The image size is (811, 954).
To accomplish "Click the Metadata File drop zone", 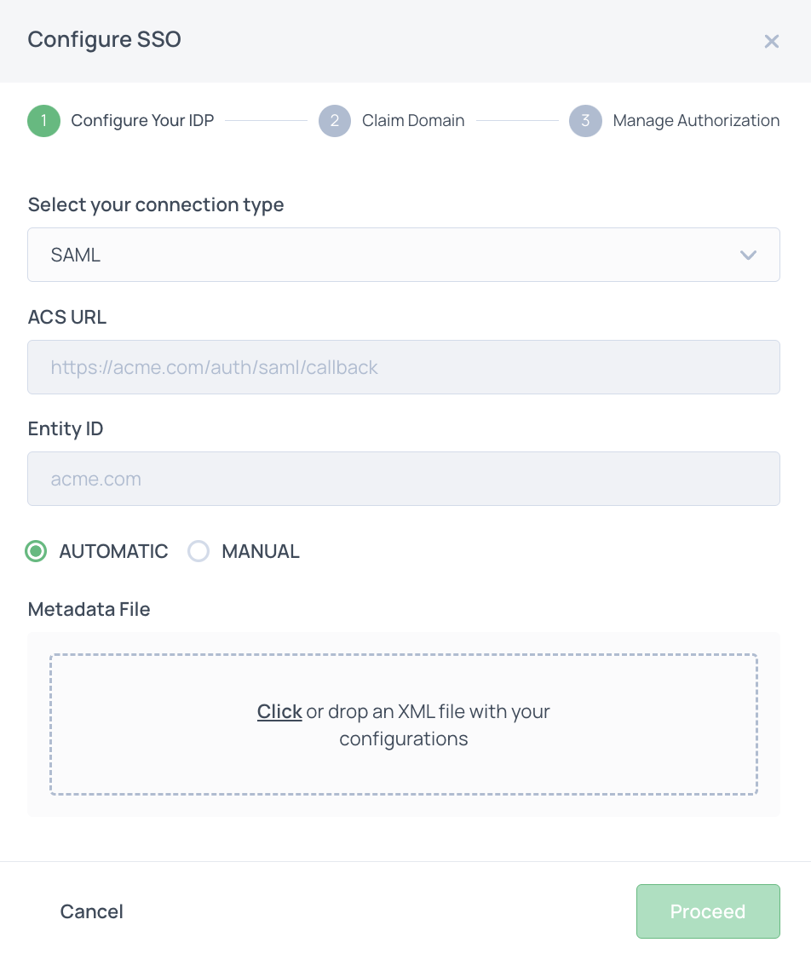I will pyautogui.click(x=404, y=724).
